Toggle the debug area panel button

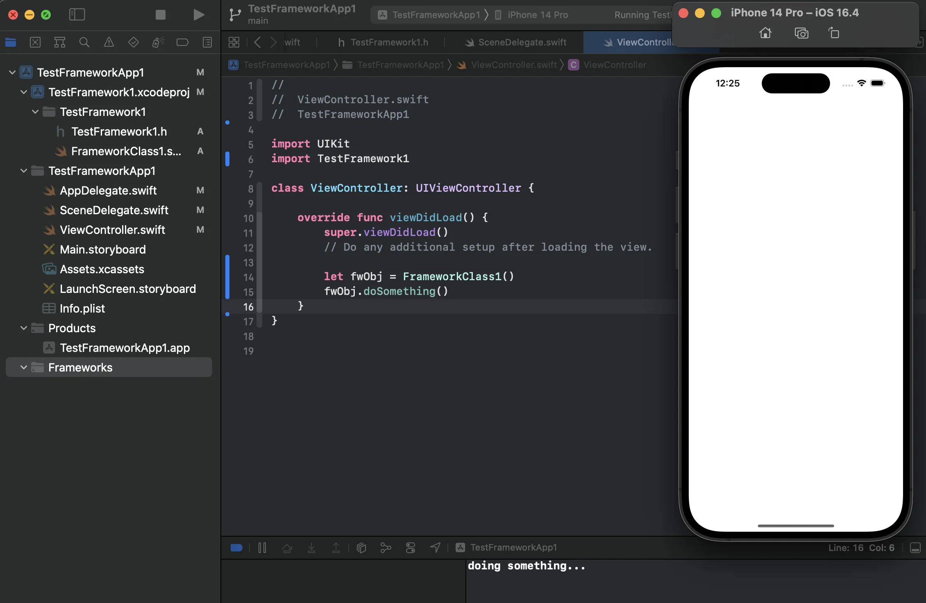point(915,548)
